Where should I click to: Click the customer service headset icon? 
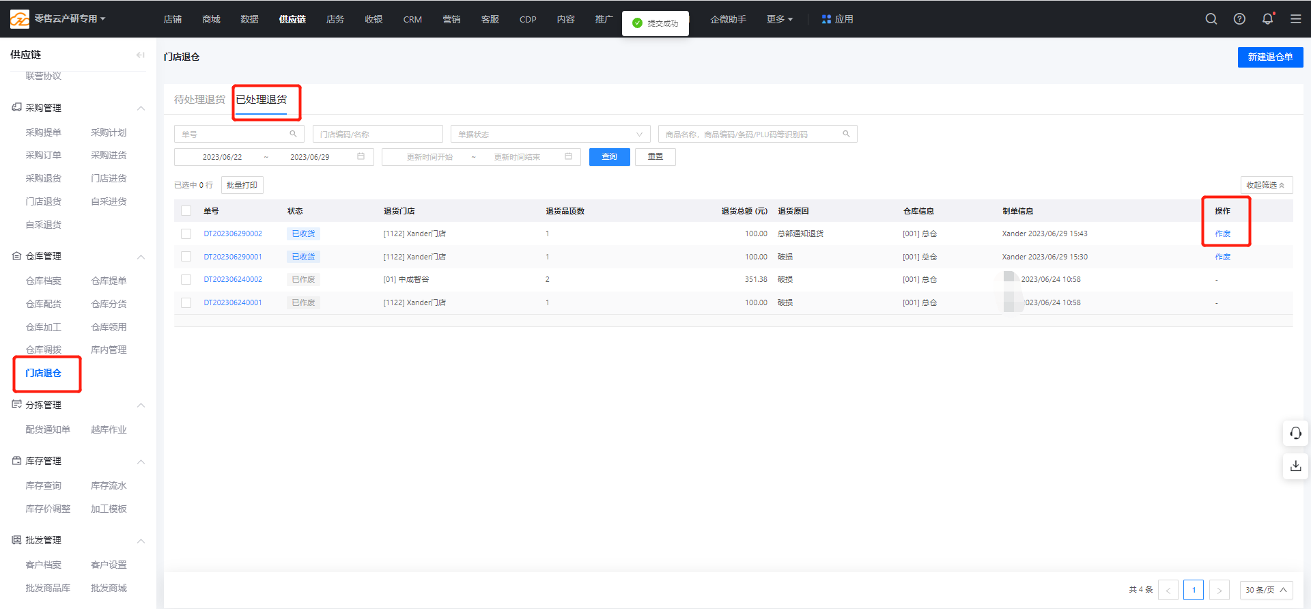(1295, 433)
